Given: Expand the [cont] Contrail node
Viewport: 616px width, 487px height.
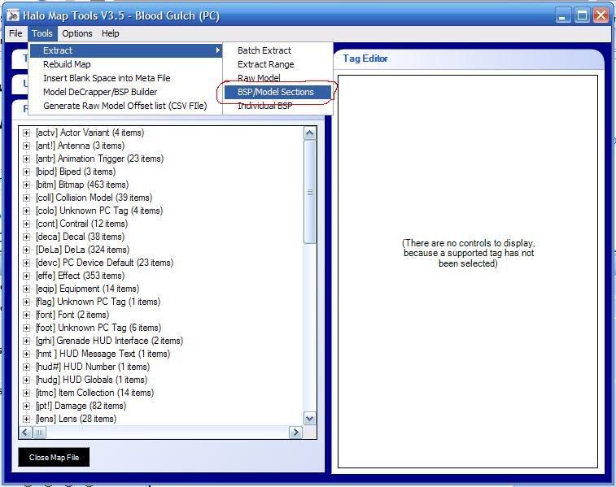Looking at the screenshot, I should point(26,224).
